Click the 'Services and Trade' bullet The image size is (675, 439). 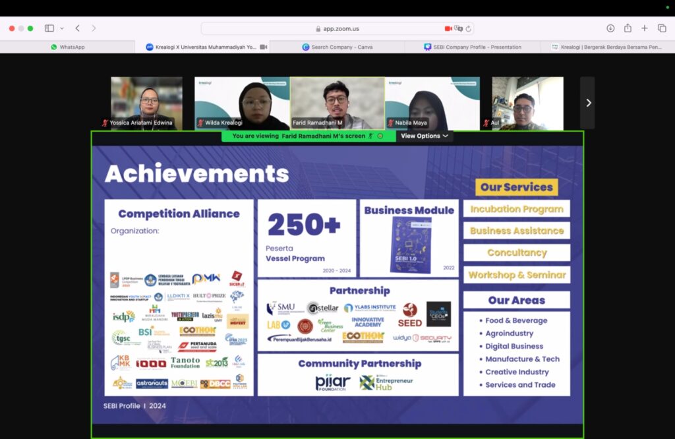pos(520,385)
